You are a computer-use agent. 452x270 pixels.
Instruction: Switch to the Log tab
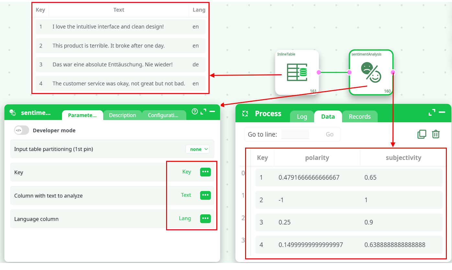(302, 117)
